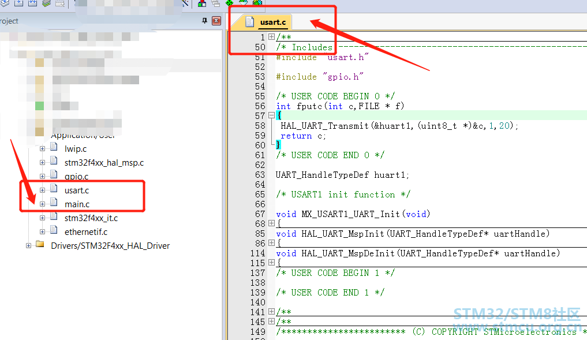Click the "USER CODE END 0" comment
587x340 pixels.
click(x=330, y=155)
